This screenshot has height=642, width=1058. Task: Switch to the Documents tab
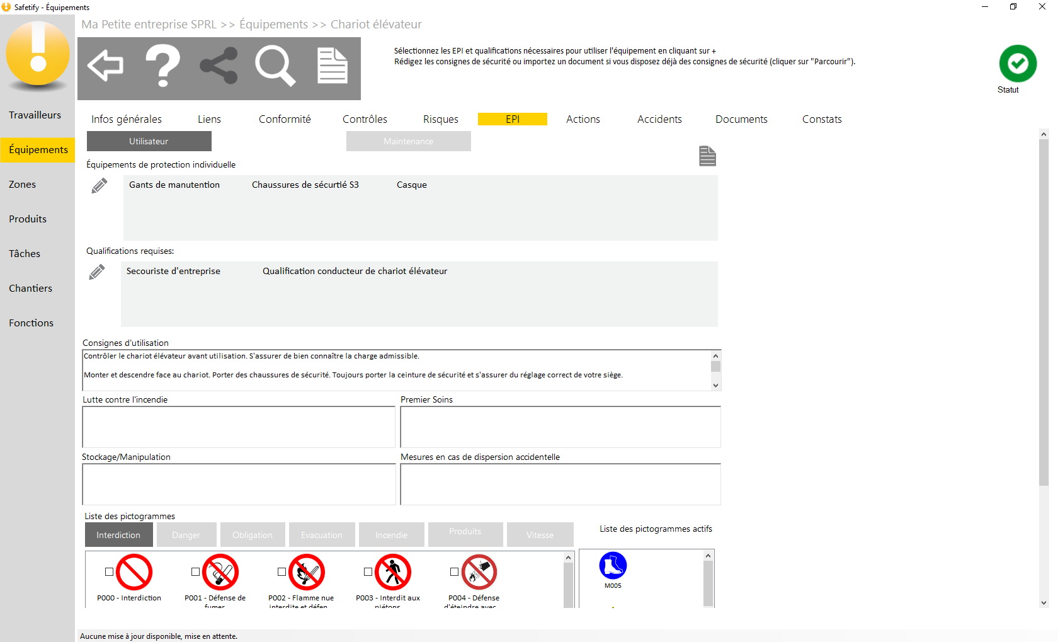click(x=741, y=119)
